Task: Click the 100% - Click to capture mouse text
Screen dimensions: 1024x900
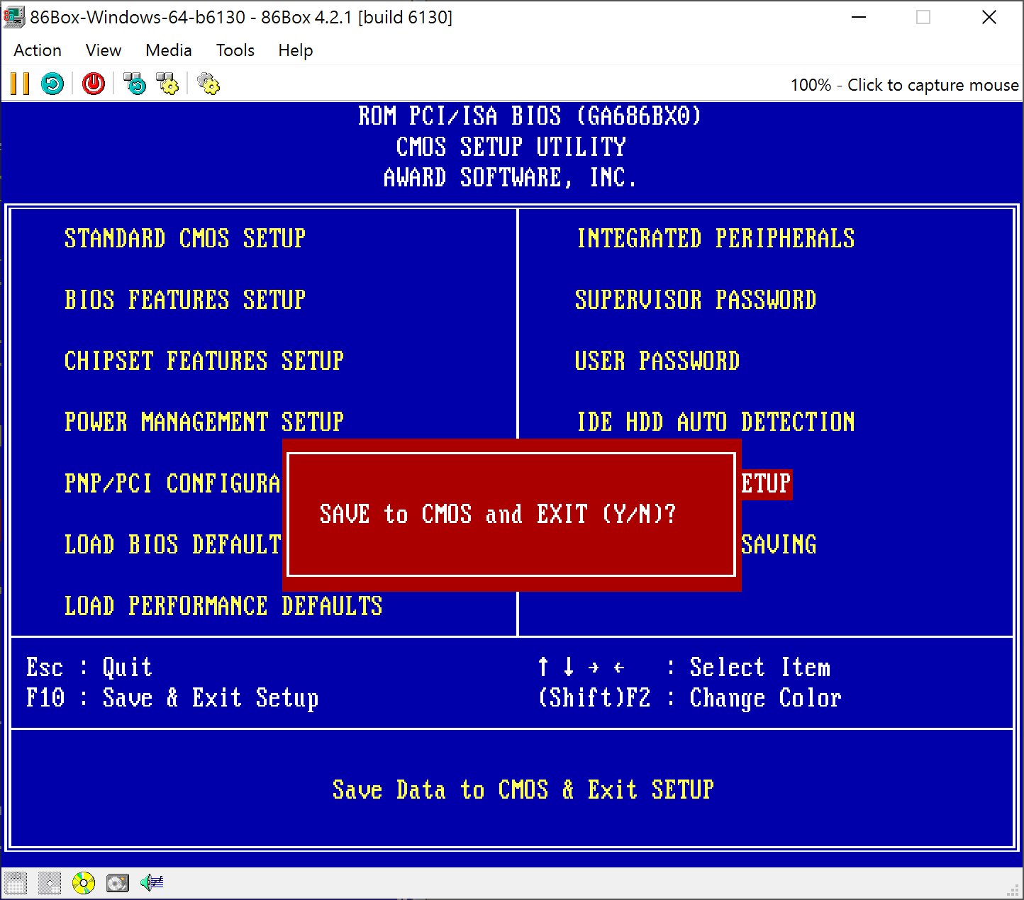Action: [904, 85]
